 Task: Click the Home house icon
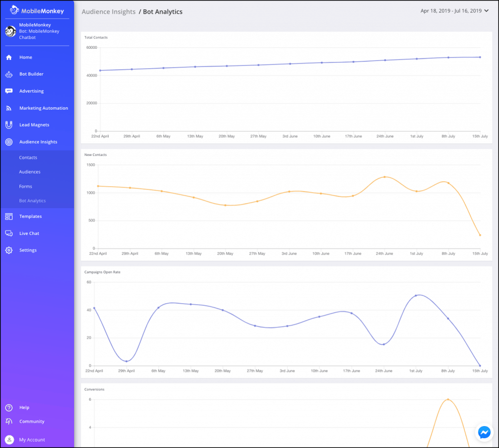[x=9, y=58]
